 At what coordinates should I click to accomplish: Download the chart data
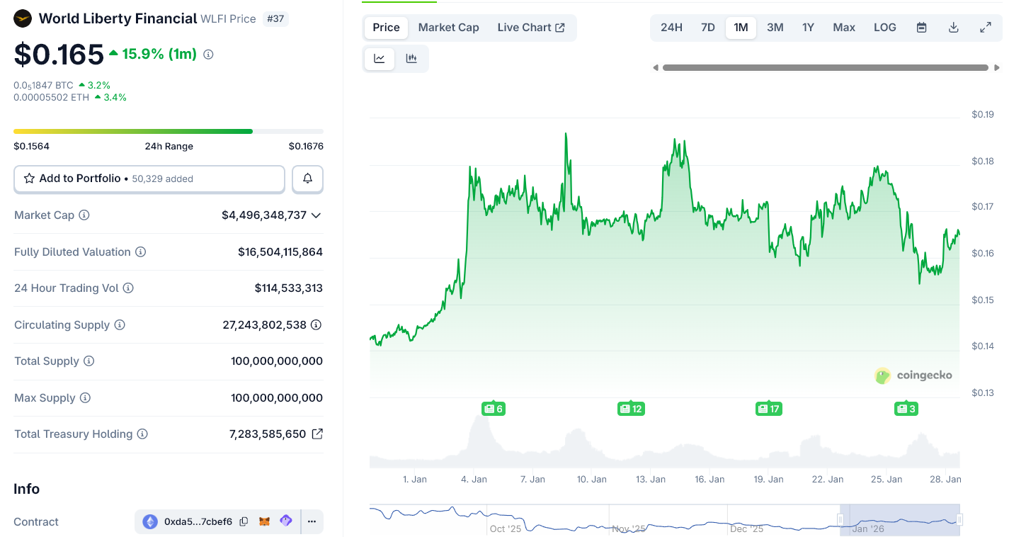coord(953,28)
